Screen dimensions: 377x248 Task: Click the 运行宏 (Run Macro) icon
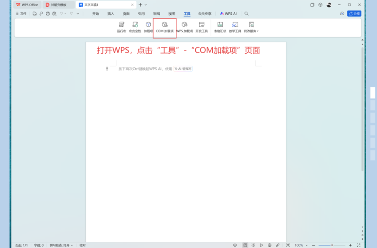121,25
